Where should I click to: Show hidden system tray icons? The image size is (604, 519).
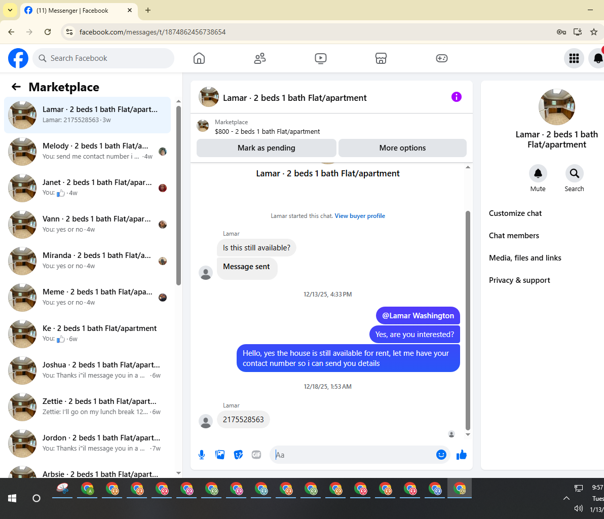pyautogui.click(x=567, y=498)
